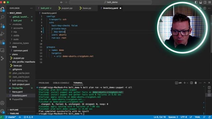The width and height of the screenshot is (212, 119).
Task: Toggle the panel layout icon
Action: [x=200, y=2]
